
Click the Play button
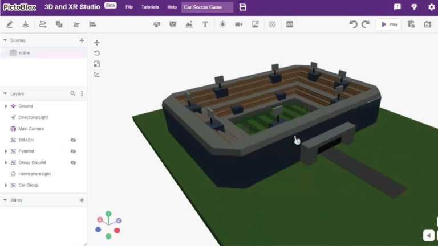pos(388,24)
